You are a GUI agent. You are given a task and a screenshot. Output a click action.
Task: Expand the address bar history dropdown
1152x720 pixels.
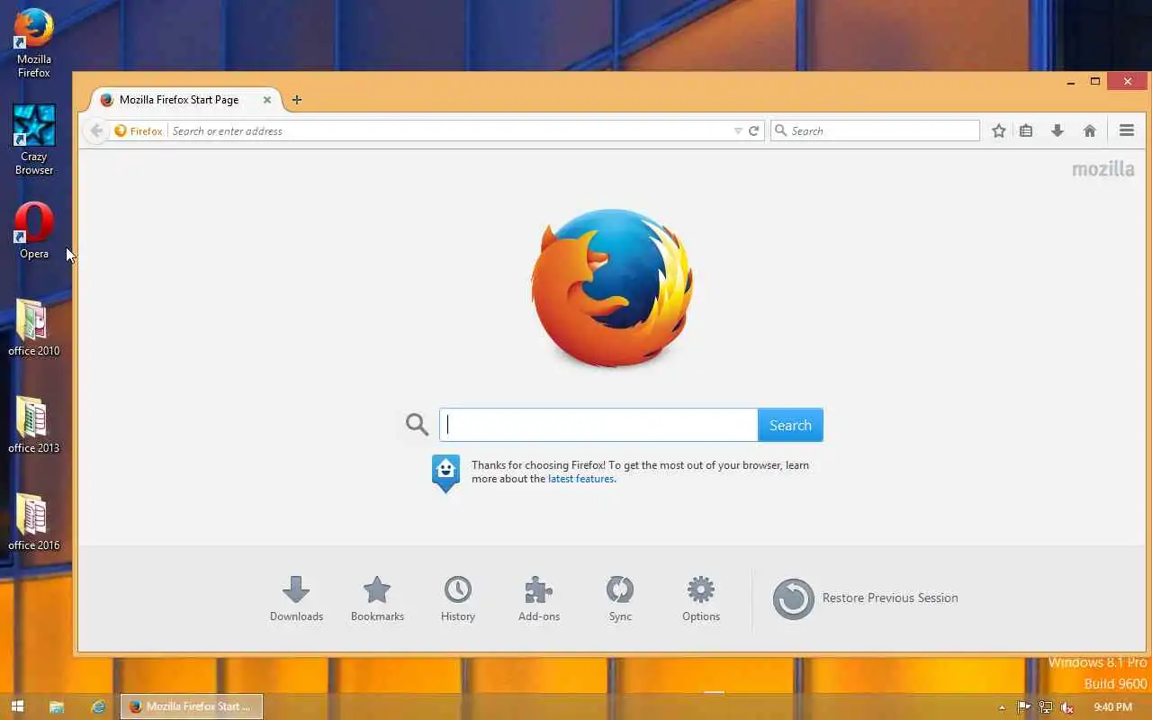(x=738, y=130)
